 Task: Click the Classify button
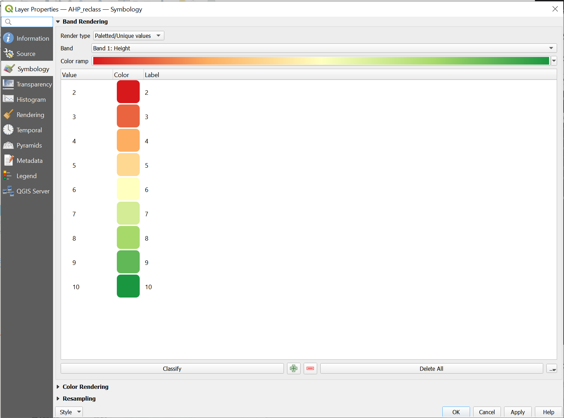[x=172, y=368]
